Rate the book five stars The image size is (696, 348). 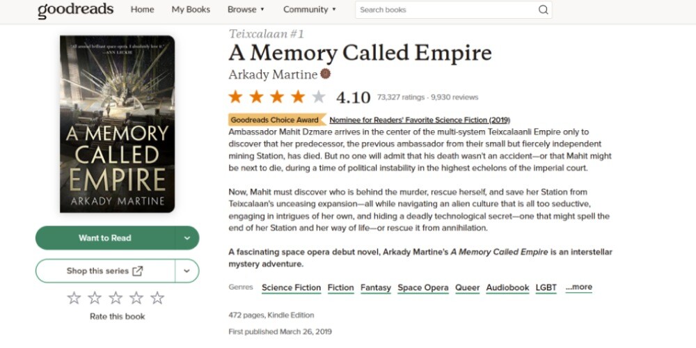click(157, 298)
